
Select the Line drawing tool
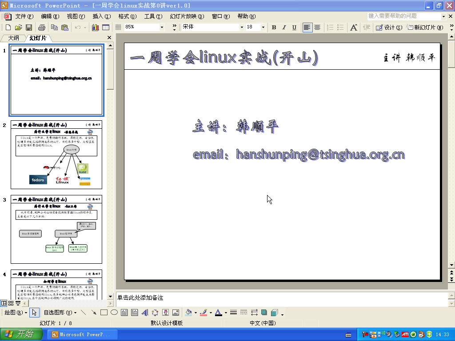click(x=83, y=312)
